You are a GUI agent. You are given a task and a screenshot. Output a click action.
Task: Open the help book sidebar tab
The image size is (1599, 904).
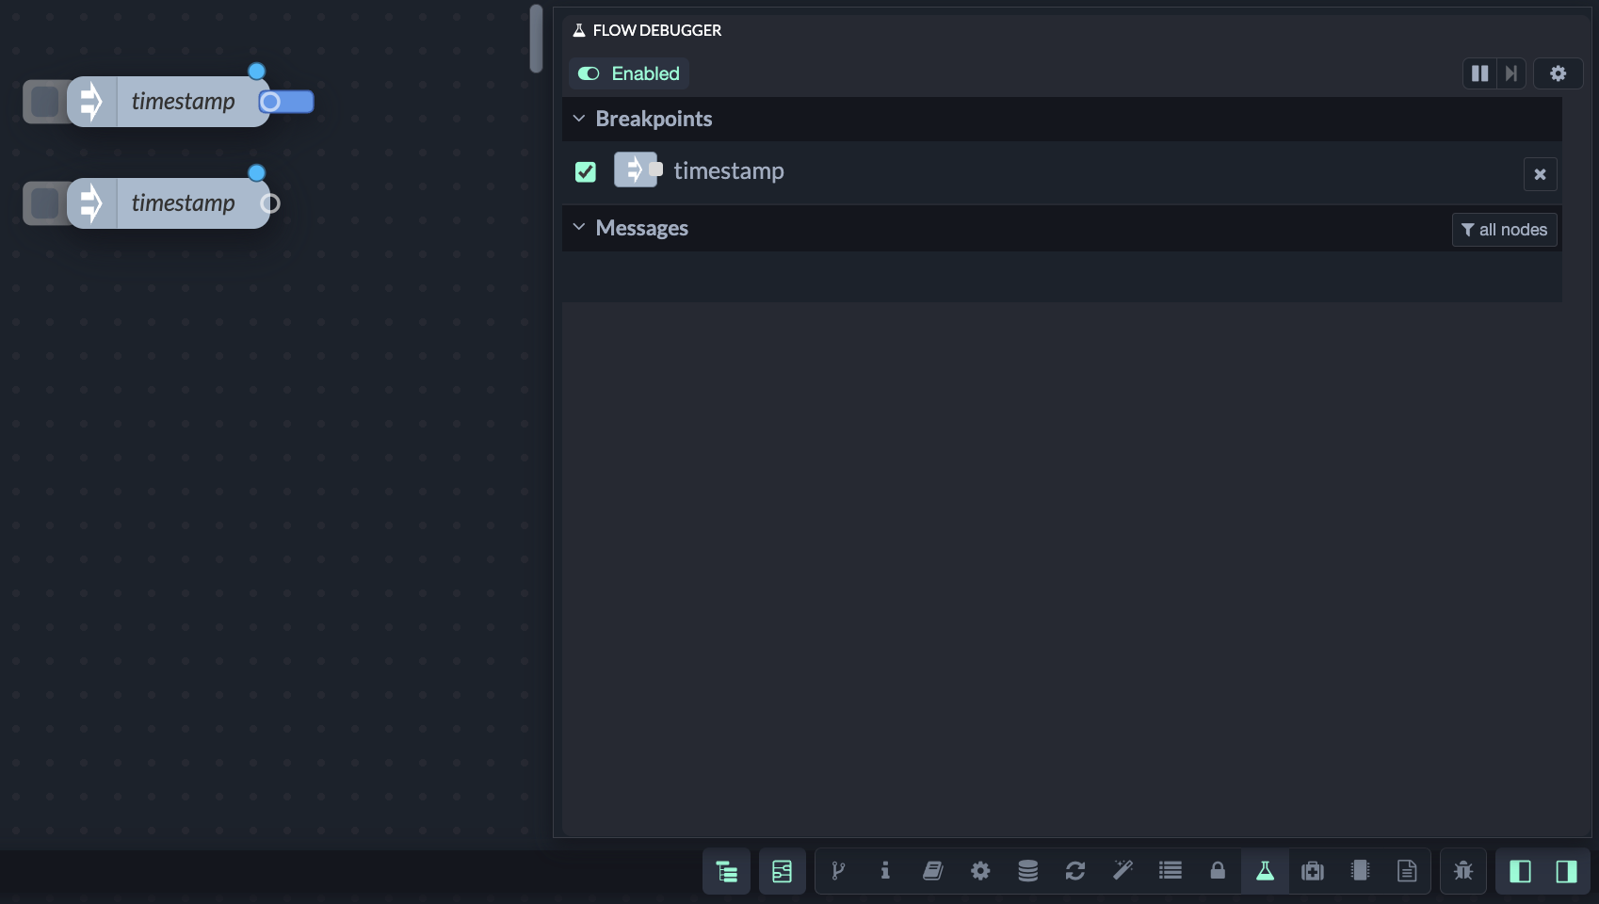tap(932, 871)
